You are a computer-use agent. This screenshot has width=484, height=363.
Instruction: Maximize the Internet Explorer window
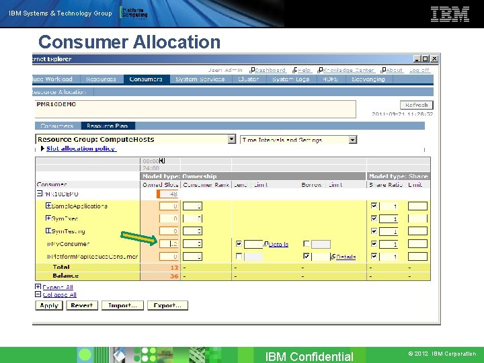[426, 58]
